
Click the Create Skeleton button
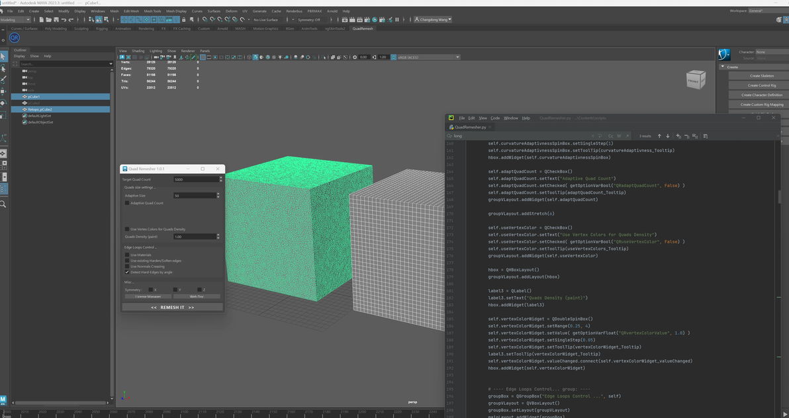761,76
